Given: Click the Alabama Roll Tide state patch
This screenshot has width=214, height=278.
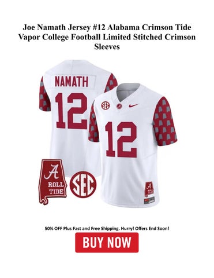Looking at the screenshot, I should coord(52,182).
